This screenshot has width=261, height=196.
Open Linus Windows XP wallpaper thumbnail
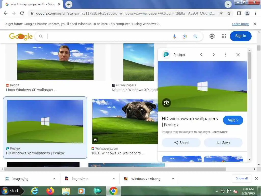point(55,62)
